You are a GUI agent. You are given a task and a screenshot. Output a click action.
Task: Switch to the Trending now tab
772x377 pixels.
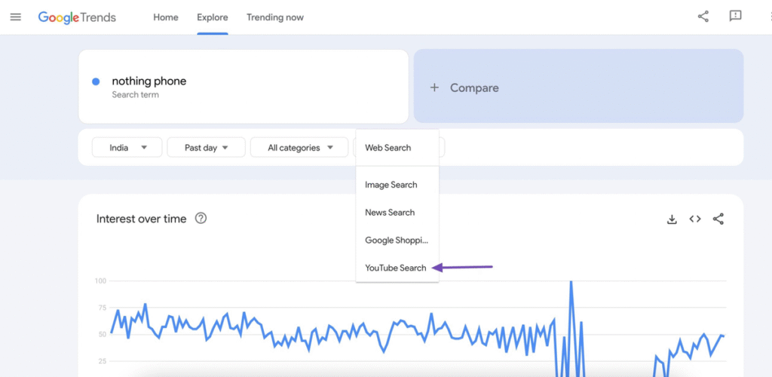click(x=275, y=17)
